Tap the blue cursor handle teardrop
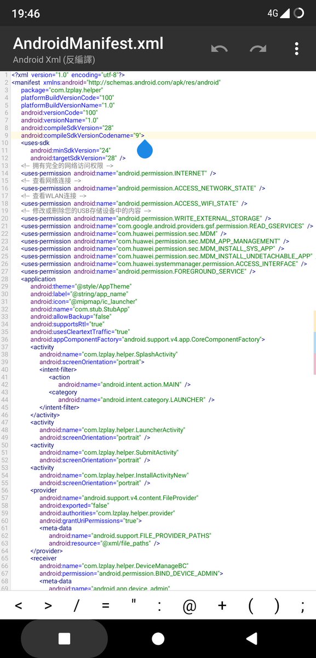This screenshot has height=658, width=316. (x=145, y=149)
